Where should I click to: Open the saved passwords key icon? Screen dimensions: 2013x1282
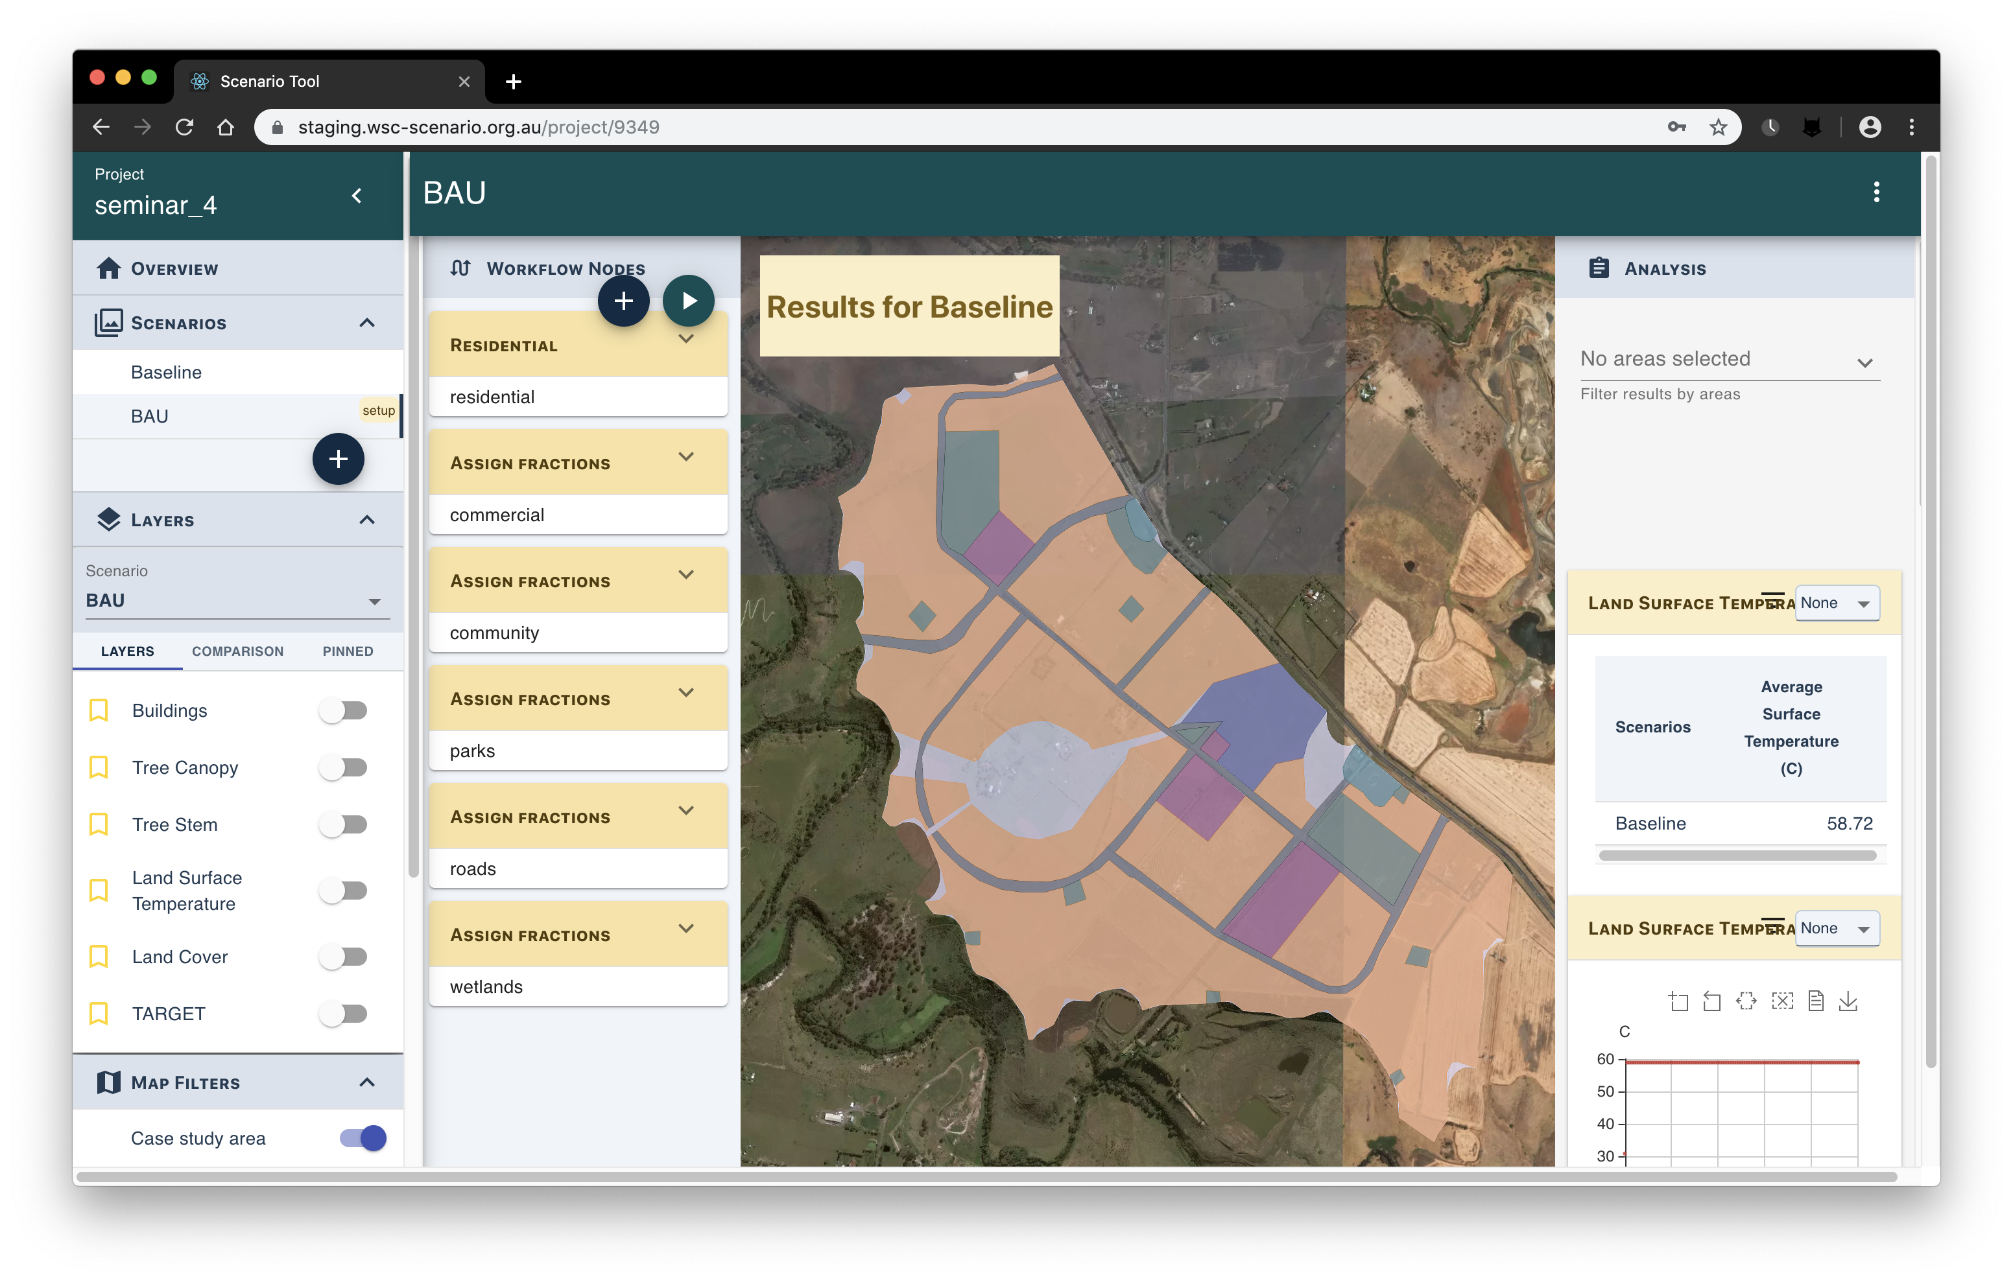(x=1676, y=127)
